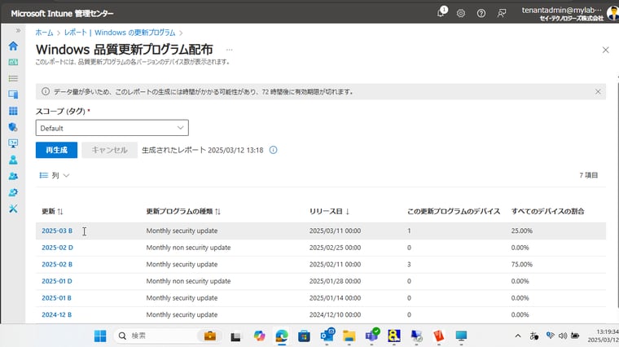Viewport: 619px width, 347px height.
Task: Open the Dashboard icon in sidebar
Action: [13, 62]
